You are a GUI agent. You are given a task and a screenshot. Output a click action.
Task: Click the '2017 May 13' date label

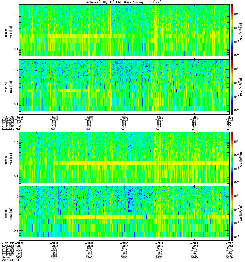point(10,260)
